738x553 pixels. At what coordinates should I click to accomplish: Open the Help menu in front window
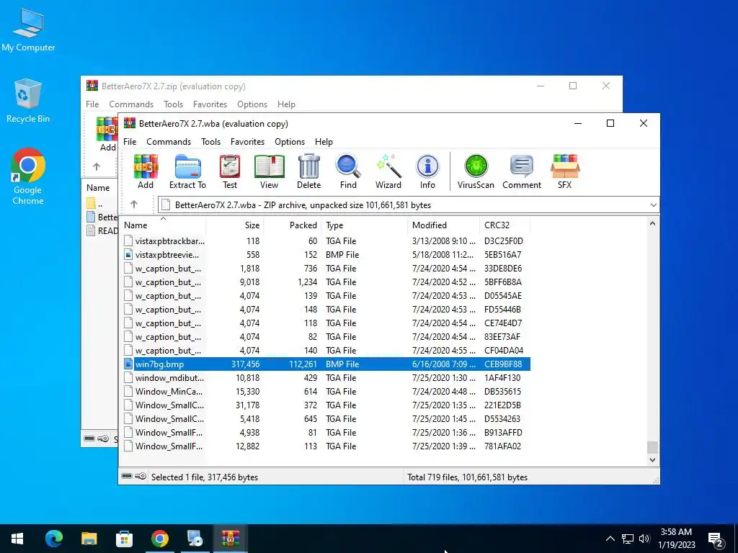(324, 142)
